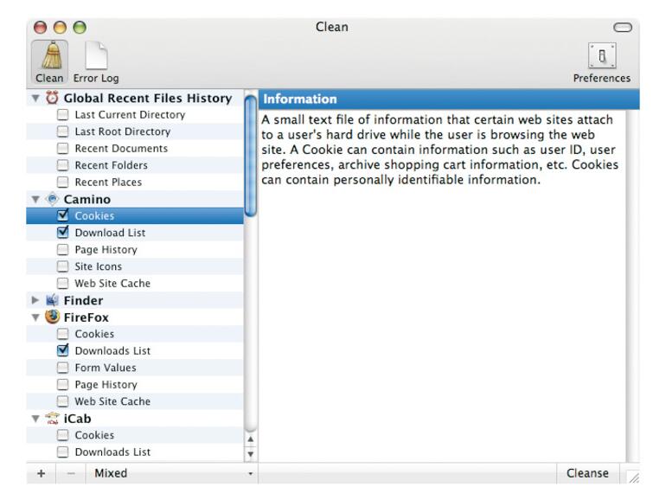Click the green zoom window button

[x=80, y=28]
